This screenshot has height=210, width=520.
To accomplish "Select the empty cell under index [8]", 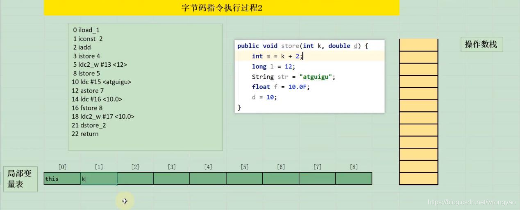I will pyautogui.click(x=354, y=178).
